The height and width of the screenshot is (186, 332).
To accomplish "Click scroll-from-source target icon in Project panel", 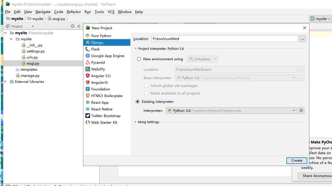I will coord(73,26).
